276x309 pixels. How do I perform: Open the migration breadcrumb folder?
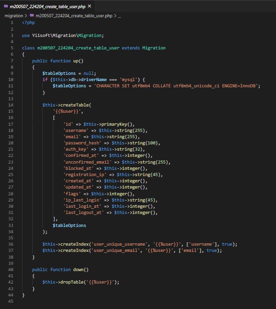pyautogui.click(x=14, y=16)
